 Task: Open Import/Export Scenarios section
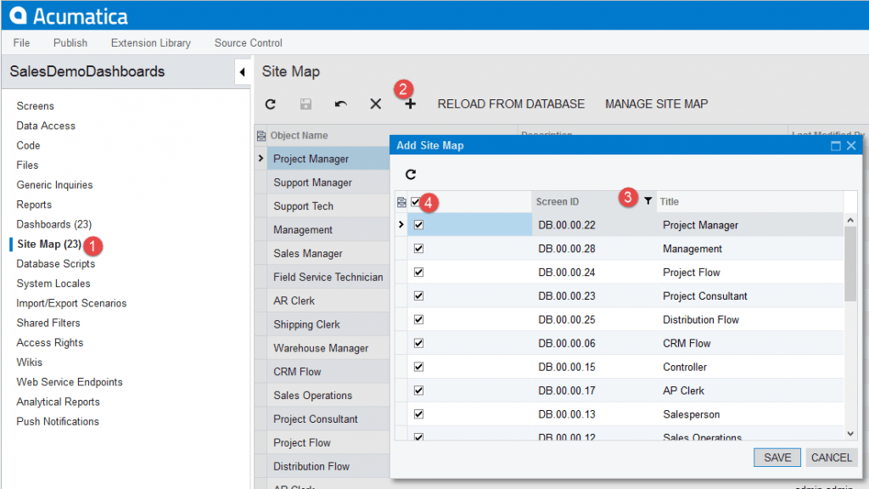(71, 303)
